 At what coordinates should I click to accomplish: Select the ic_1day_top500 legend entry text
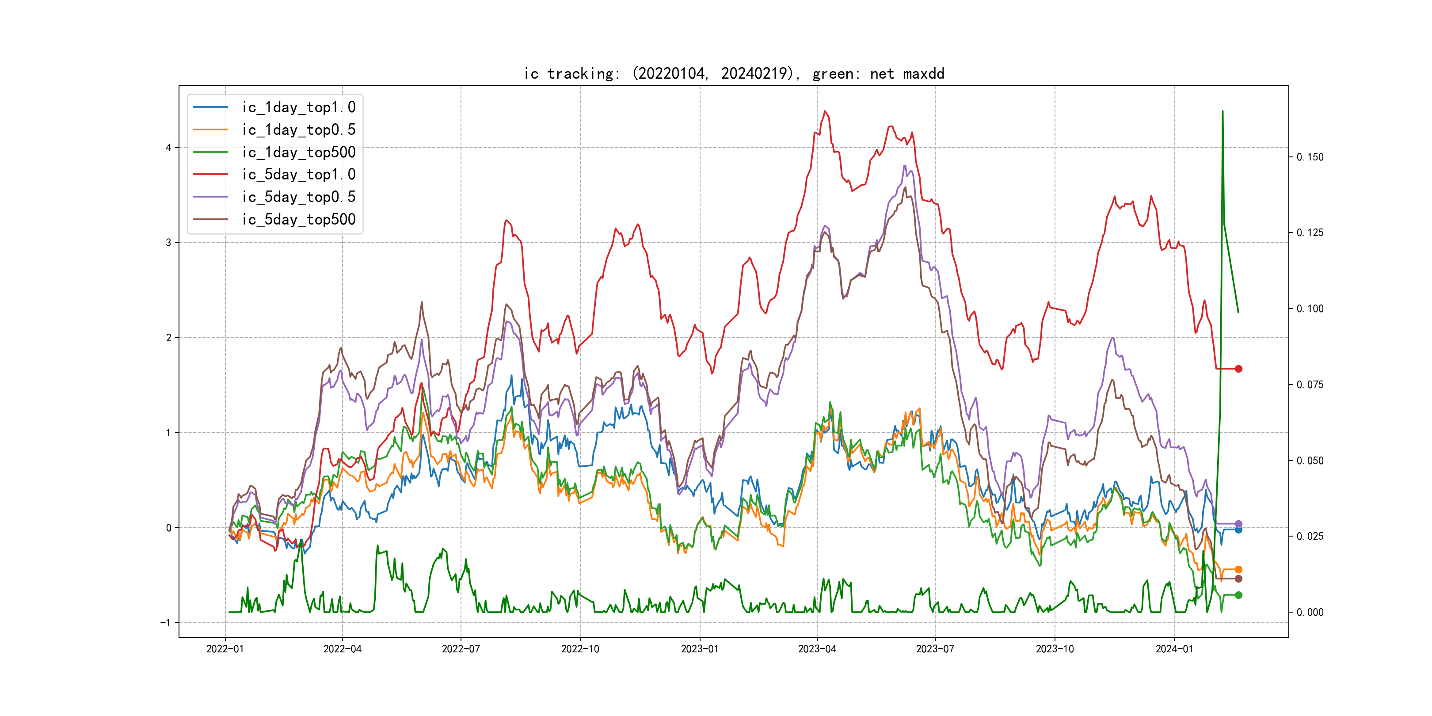298,152
